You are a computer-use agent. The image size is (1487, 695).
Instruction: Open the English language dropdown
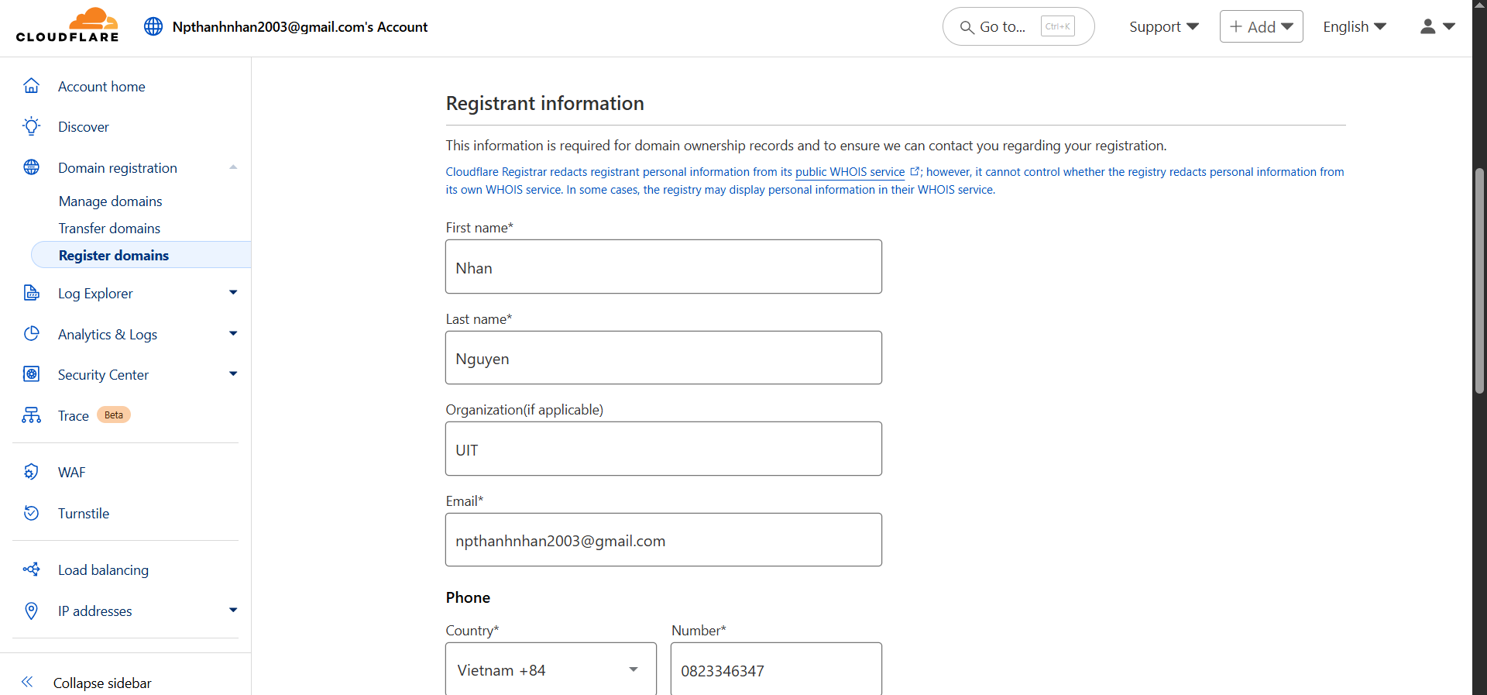point(1355,26)
